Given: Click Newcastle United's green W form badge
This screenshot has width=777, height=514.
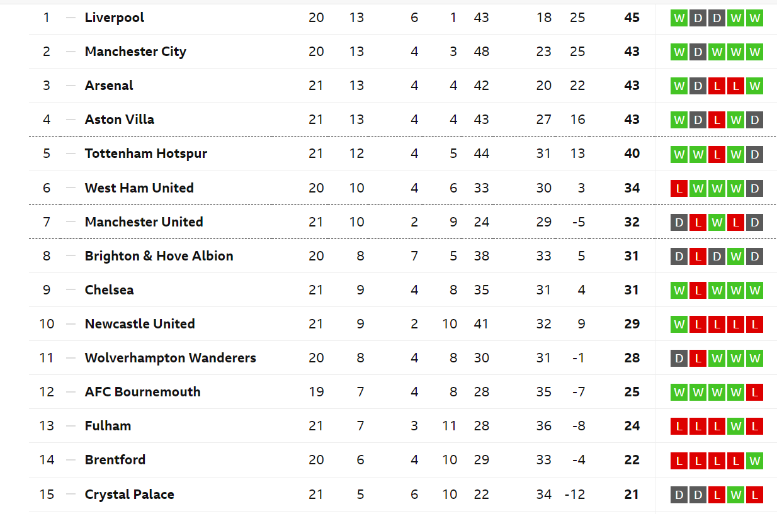Looking at the screenshot, I should point(679,325).
